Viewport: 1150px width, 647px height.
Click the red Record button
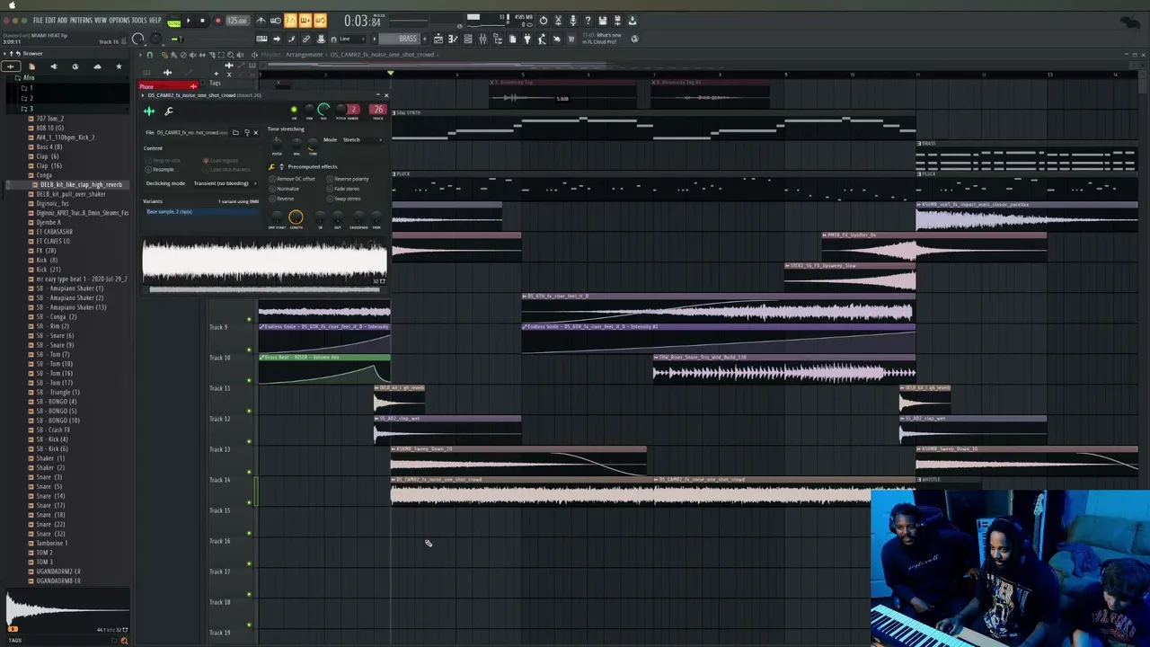pyautogui.click(x=217, y=20)
